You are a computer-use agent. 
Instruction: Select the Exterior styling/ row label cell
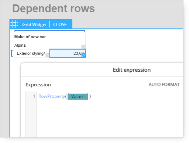[32, 53]
